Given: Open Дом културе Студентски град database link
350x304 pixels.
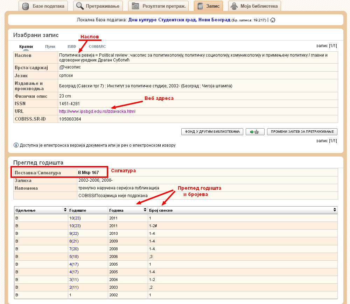Looking at the screenshot, I should coord(179,20).
